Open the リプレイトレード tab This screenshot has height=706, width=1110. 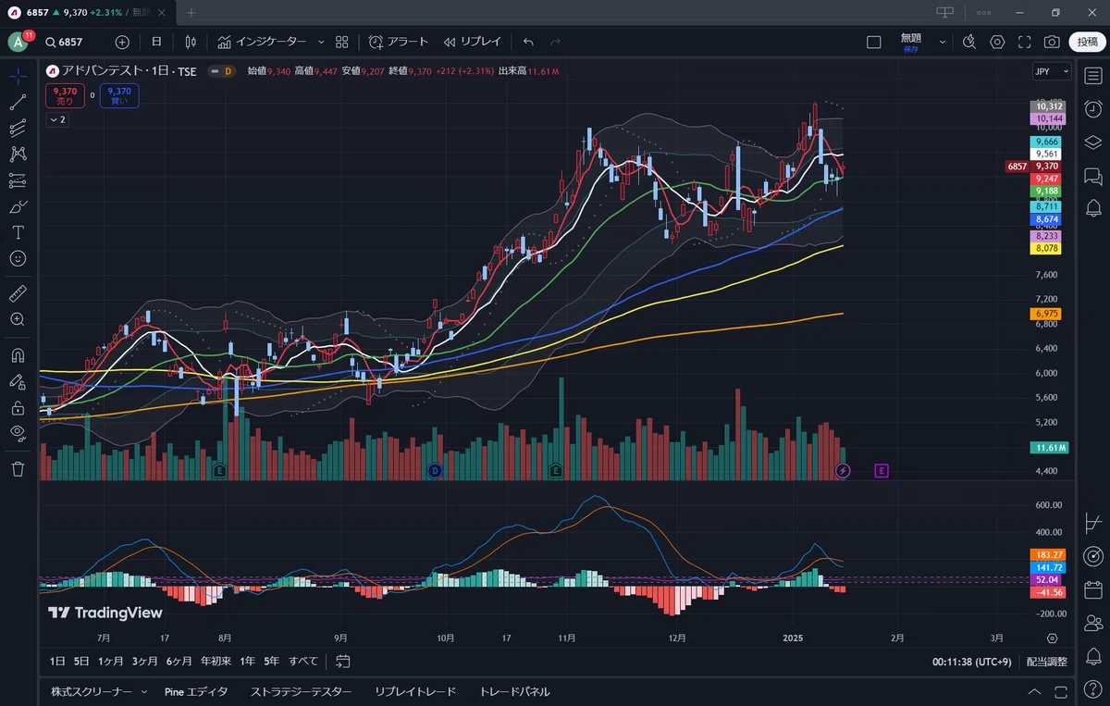[x=415, y=692]
